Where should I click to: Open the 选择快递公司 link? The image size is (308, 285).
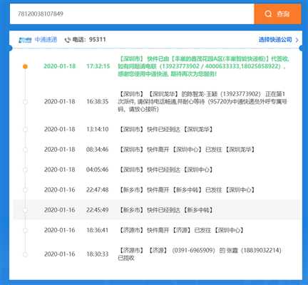pyautogui.click(x=275, y=40)
